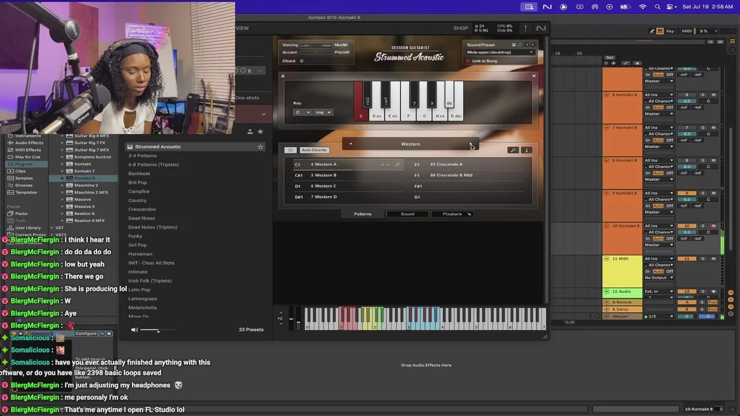Open the Wide open (doubling) sound preset dropdown
Viewport: 740px width, 416px height.
pyautogui.click(x=499, y=52)
